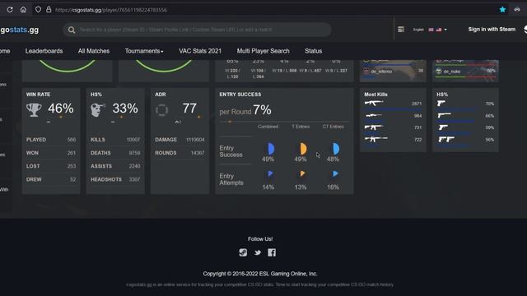Click the ADR crosshair circle icon
The image size is (527, 296).
[161, 110]
